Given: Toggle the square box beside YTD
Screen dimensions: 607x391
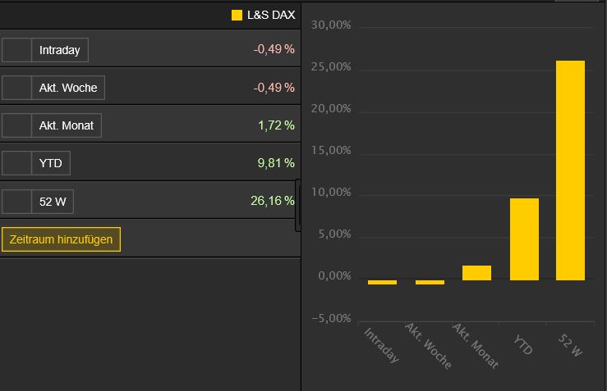Looking at the screenshot, I should point(16,163).
